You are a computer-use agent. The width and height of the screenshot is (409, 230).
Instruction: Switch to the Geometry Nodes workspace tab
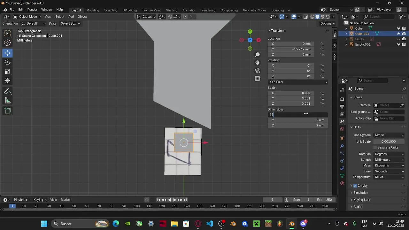click(255, 10)
